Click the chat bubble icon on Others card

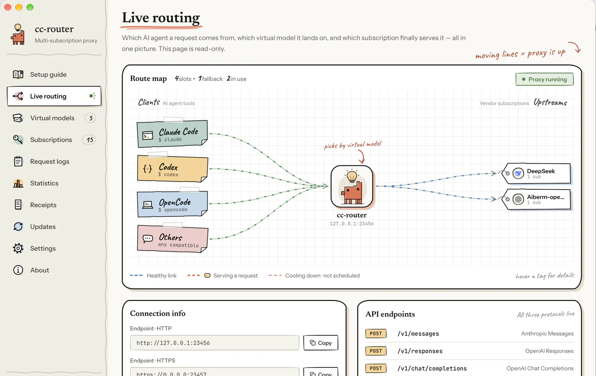148,239
